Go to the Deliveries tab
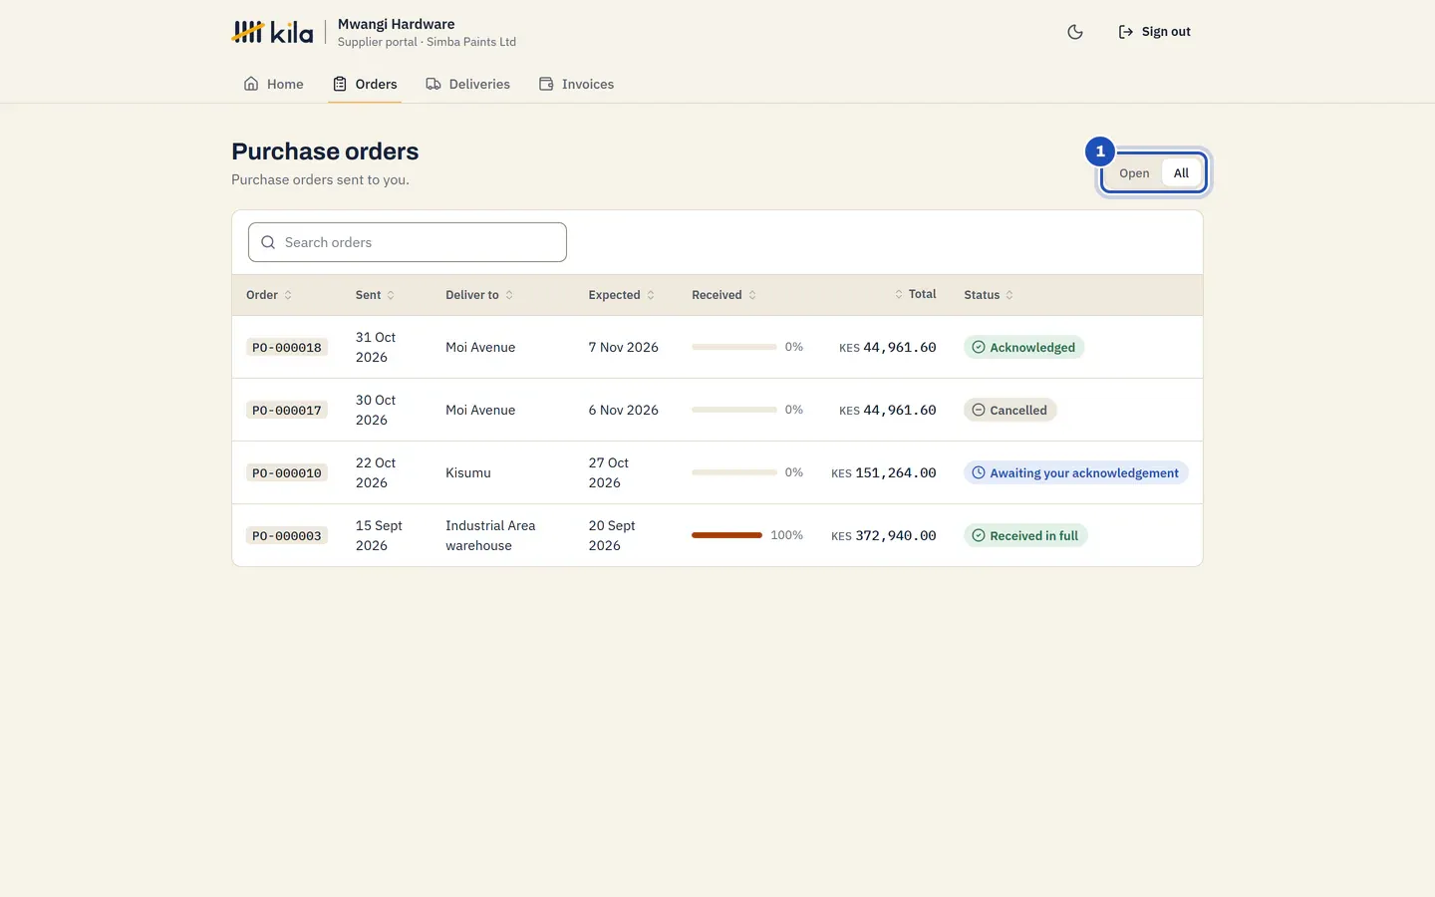The height and width of the screenshot is (897, 1435). (x=467, y=84)
